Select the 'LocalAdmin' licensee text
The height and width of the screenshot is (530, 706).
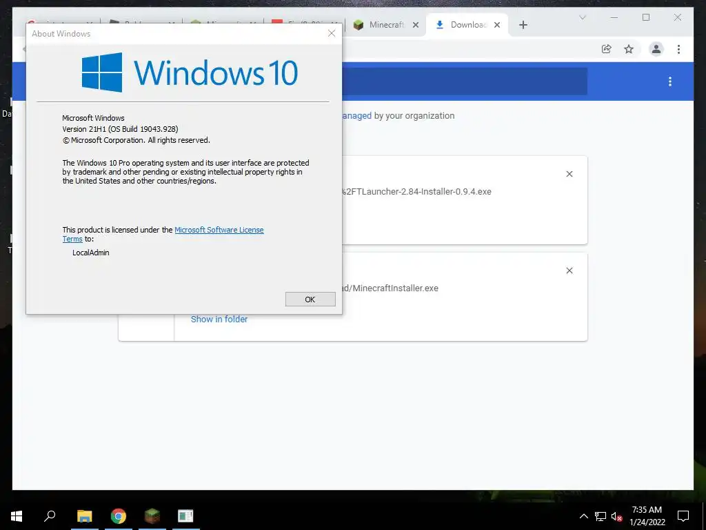tap(91, 253)
